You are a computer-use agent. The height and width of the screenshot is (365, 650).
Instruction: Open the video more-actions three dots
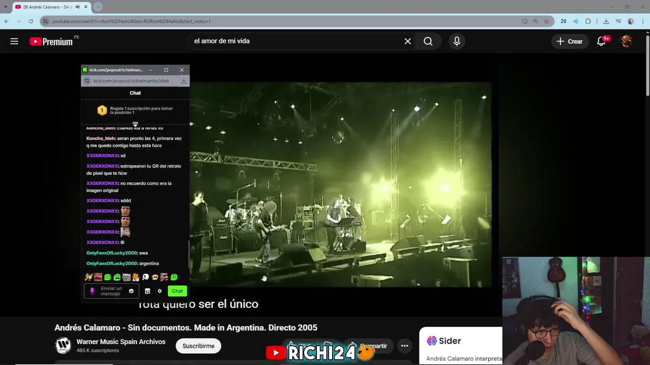point(405,346)
